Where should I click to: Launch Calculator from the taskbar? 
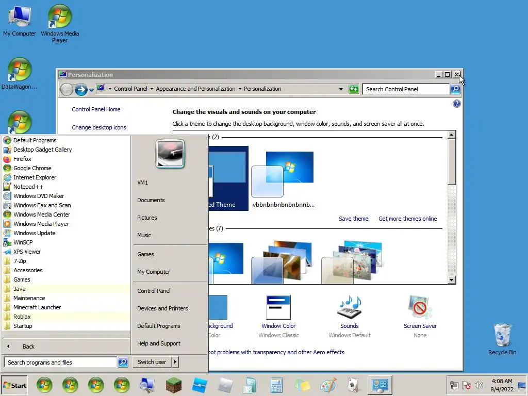(x=276, y=385)
